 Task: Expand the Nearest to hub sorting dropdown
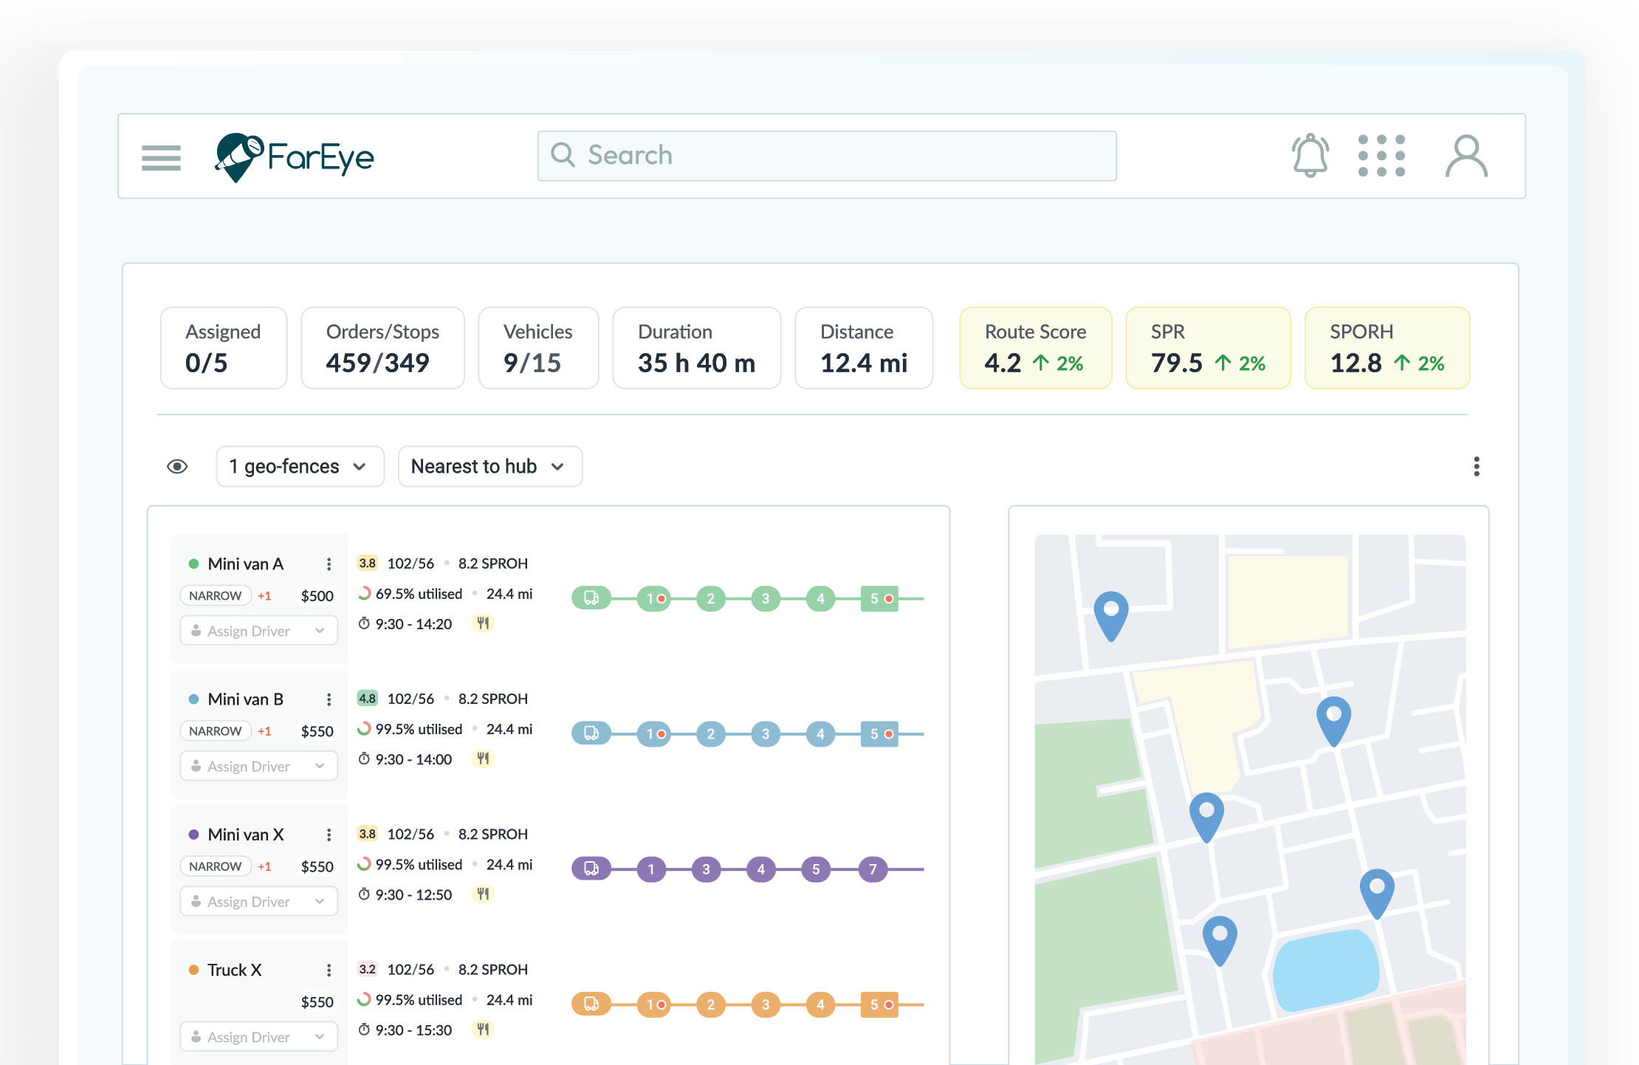[x=489, y=466]
